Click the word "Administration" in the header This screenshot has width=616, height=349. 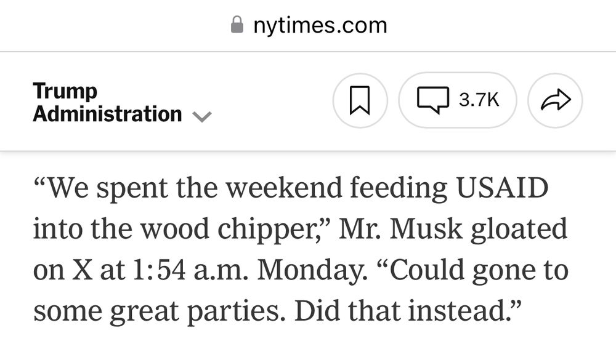tap(107, 114)
